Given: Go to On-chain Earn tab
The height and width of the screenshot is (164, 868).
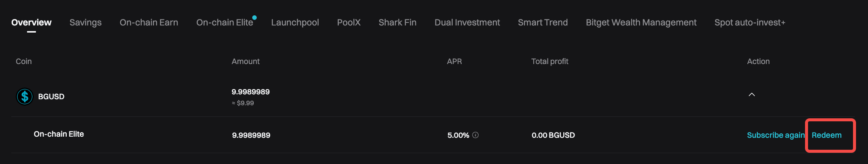Looking at the screenshot, I should [x=149, y=22].
